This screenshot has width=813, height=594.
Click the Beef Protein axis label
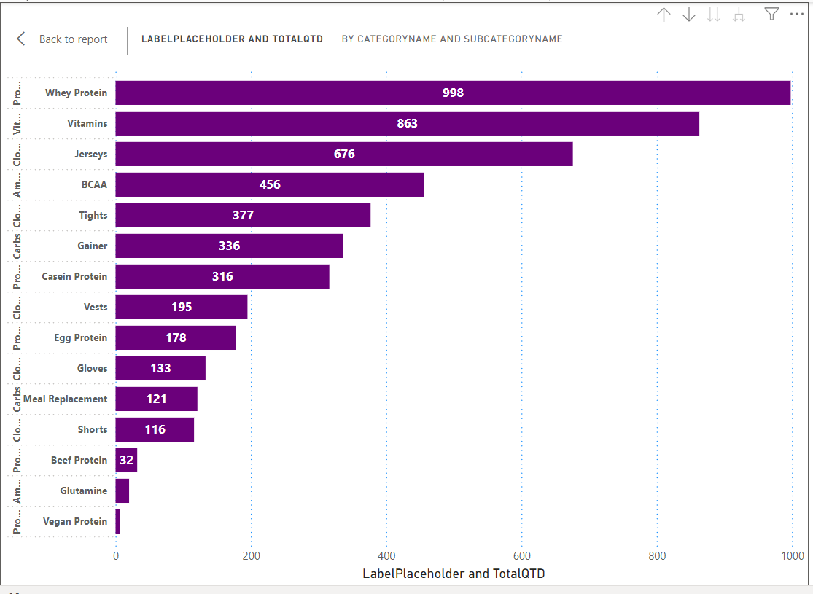coord(79,460)
